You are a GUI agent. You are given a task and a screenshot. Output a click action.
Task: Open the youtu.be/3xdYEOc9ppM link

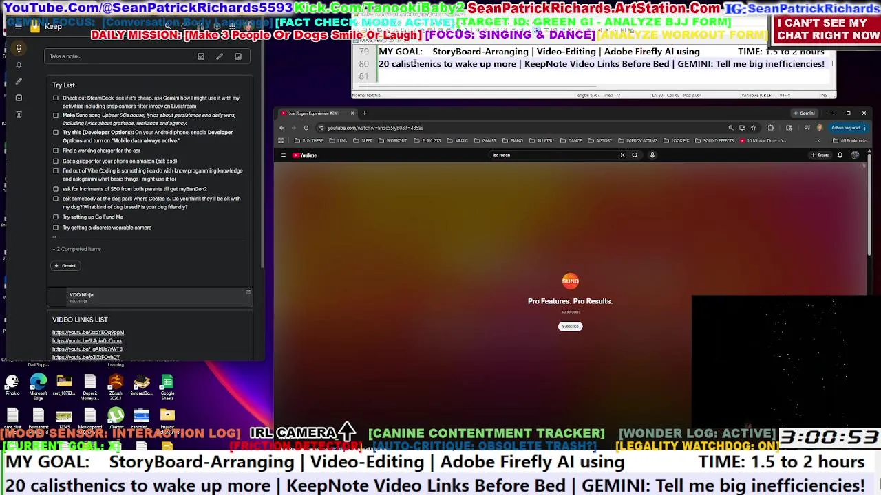(88, 333)
